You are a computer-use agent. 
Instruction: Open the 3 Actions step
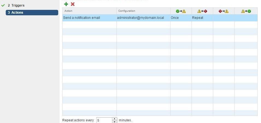32,13
